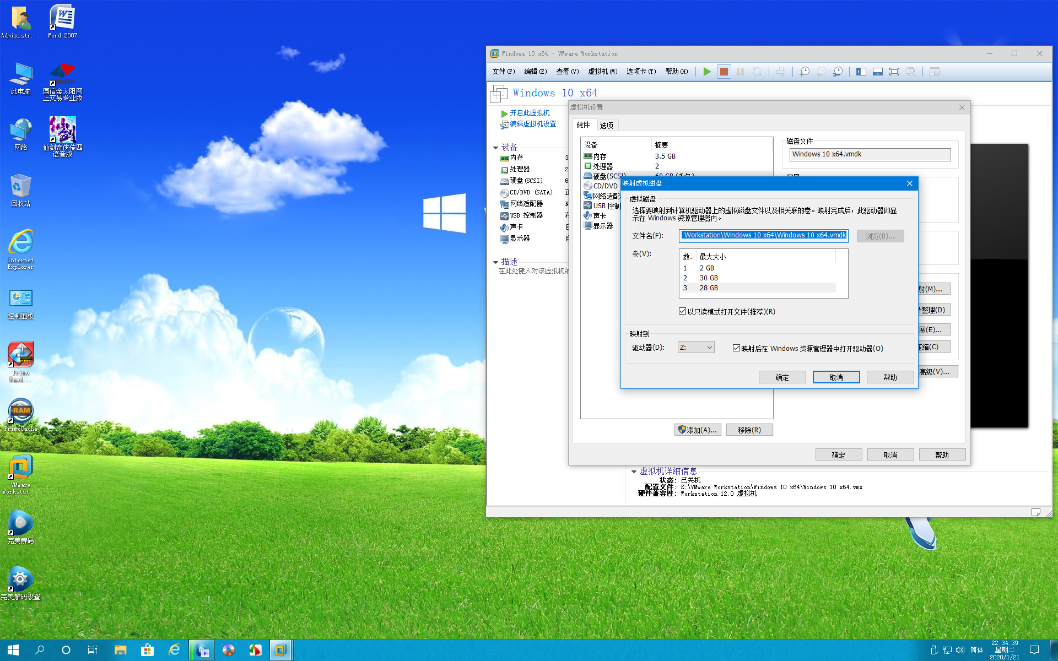Toggle the library sidebar view icon
Image resolution: width=1058 pixels, height=661 pixels.
(x=861, y=72)
